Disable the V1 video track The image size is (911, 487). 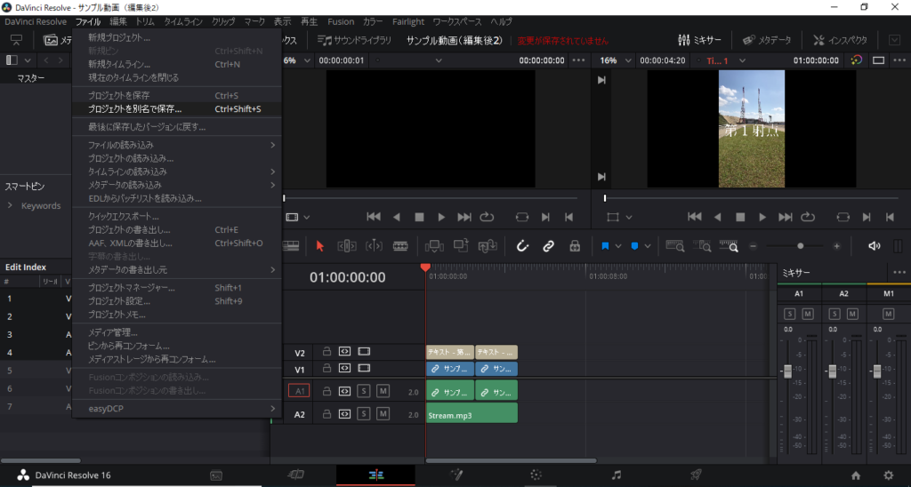(x=364, y=369)
